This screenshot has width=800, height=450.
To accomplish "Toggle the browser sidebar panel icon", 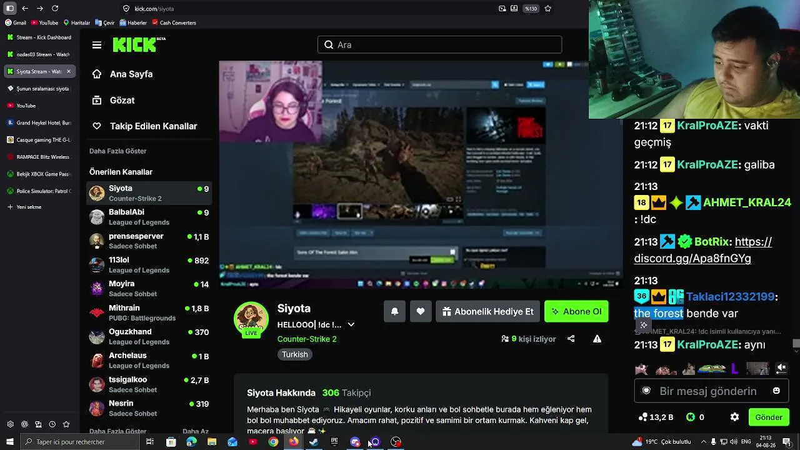I will click(x=9, y=8).
